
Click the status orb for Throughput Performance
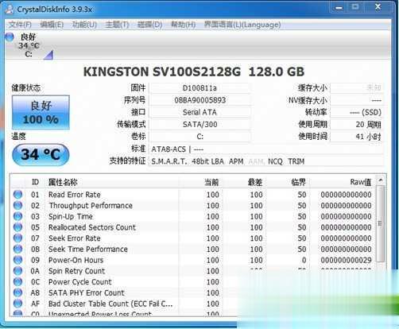pyautogui.click(x=17, y=206)
